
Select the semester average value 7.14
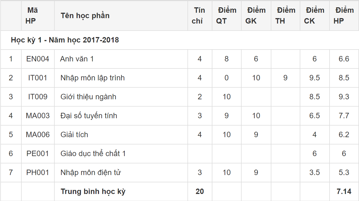click(x=344, y=192)
